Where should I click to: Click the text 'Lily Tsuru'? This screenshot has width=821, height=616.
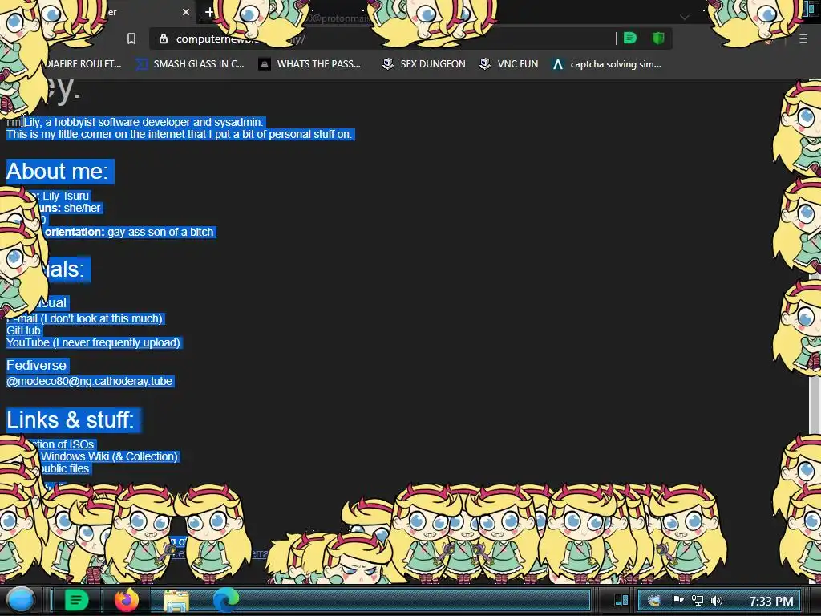point(66,196)
